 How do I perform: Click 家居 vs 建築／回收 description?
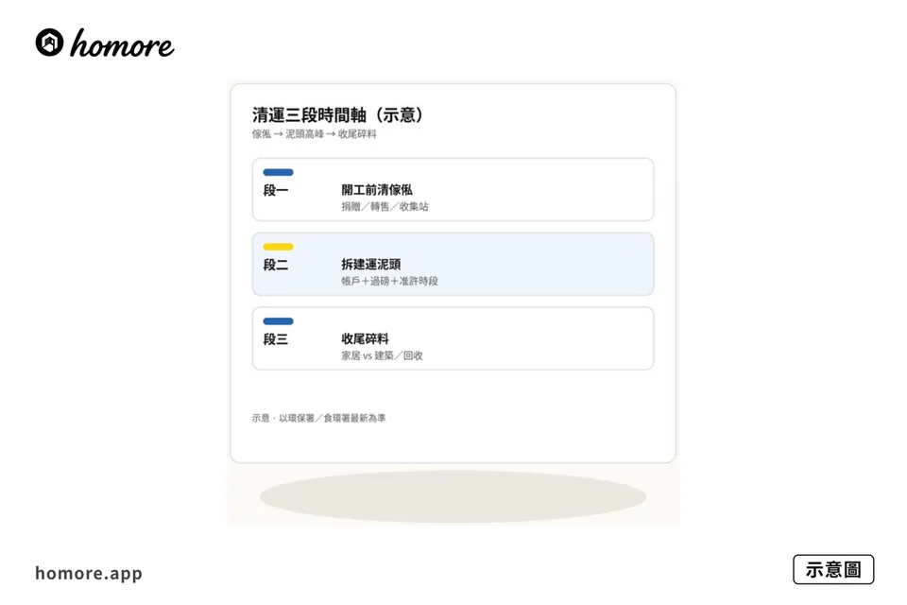click(x=382, y=355)
